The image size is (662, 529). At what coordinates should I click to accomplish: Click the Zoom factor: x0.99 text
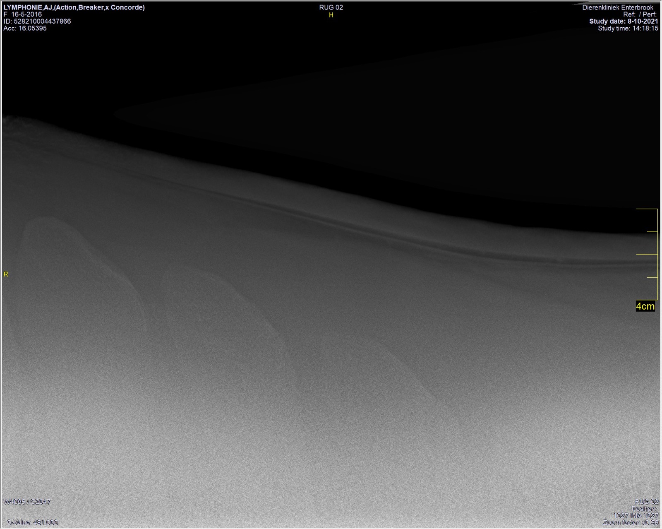point(631,522)
